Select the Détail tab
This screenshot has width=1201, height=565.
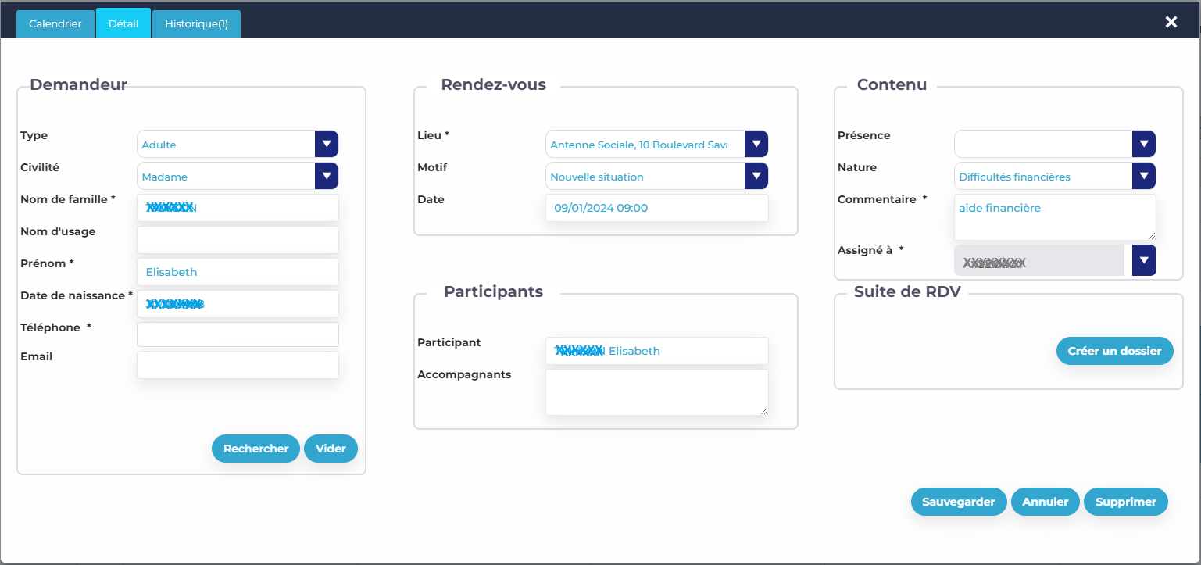[123, 24]
